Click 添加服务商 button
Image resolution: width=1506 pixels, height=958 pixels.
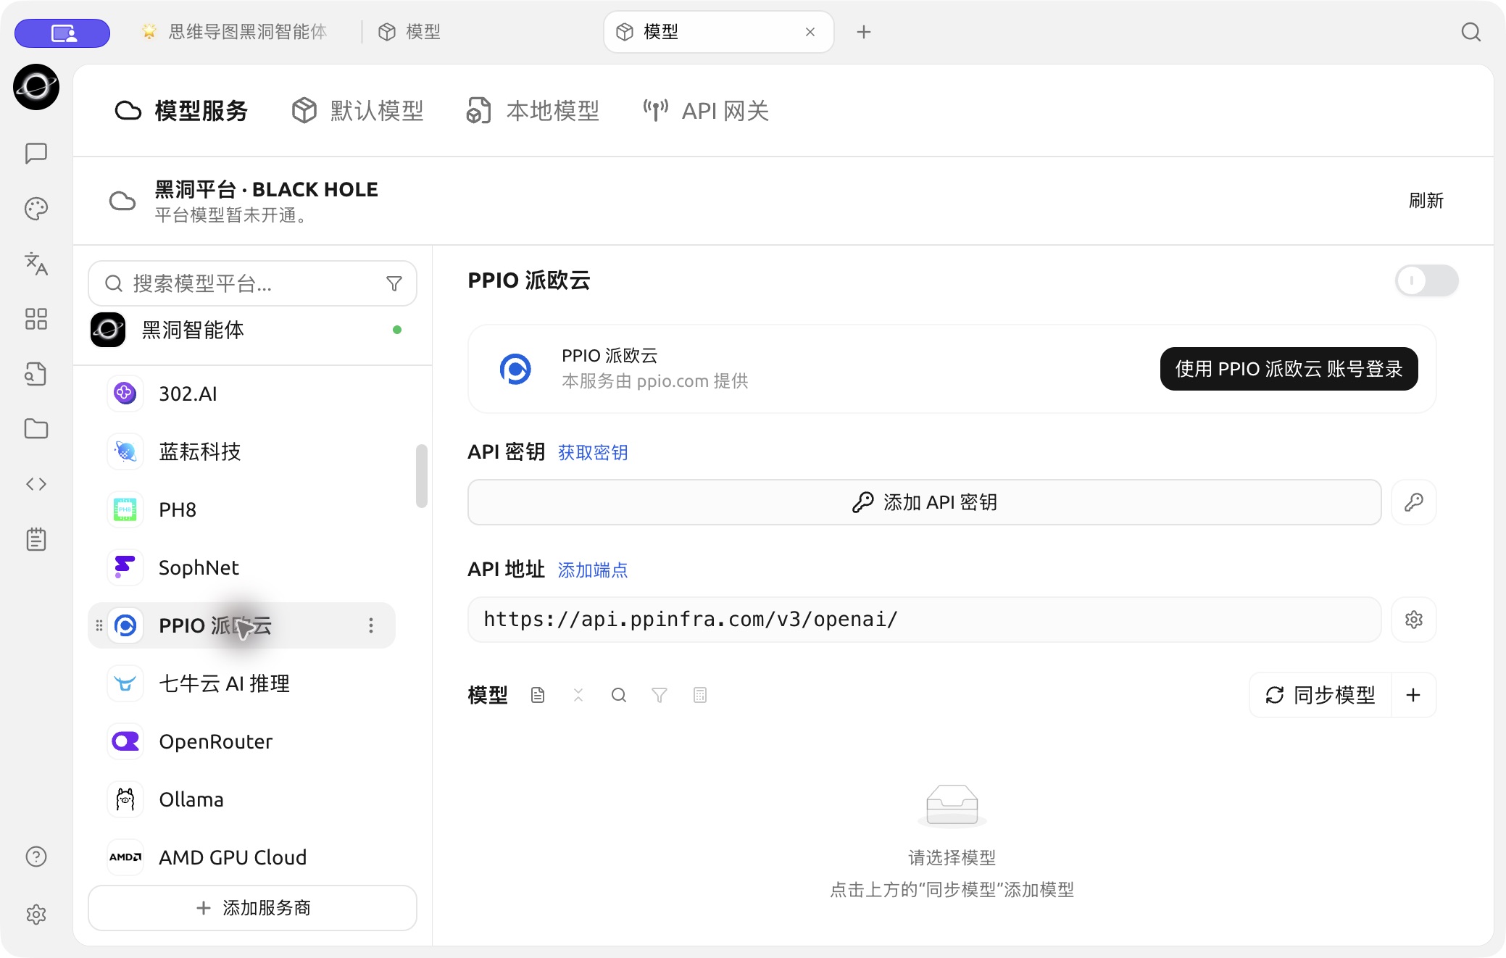[252, 908]
